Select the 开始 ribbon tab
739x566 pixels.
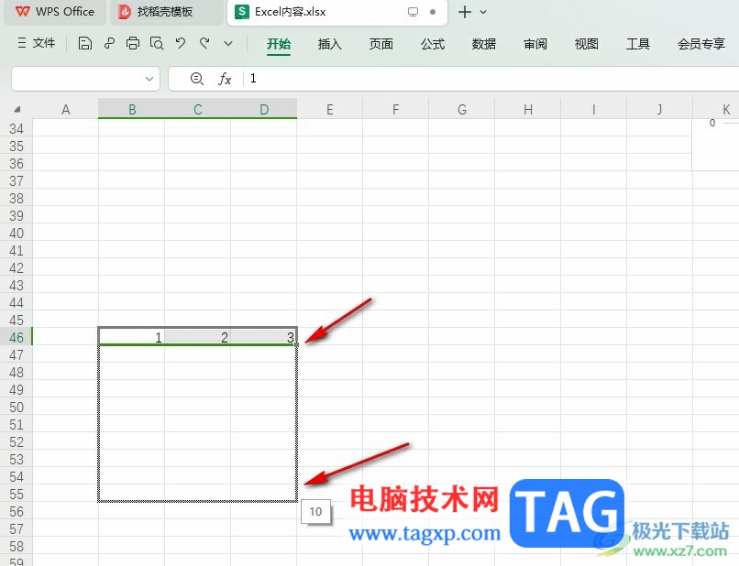coord(279,44)
